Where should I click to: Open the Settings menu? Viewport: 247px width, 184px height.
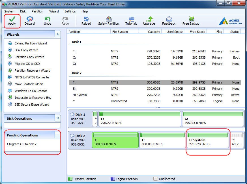coord(70,11)
